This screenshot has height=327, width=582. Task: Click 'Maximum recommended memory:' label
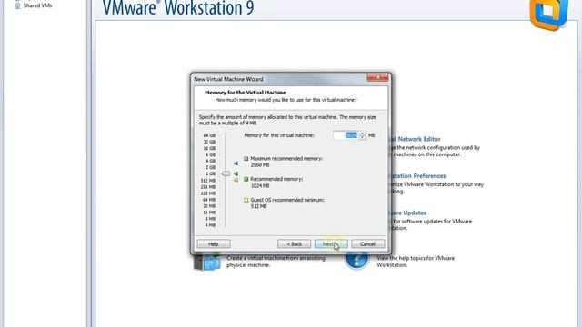point(286,158)
